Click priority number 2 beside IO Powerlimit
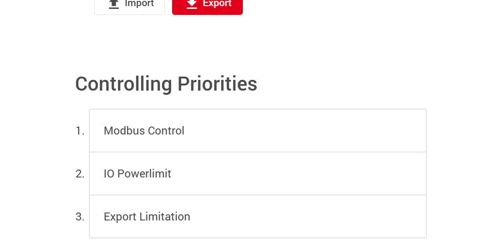This screenshot has width=481, height=248. point(80,174)
